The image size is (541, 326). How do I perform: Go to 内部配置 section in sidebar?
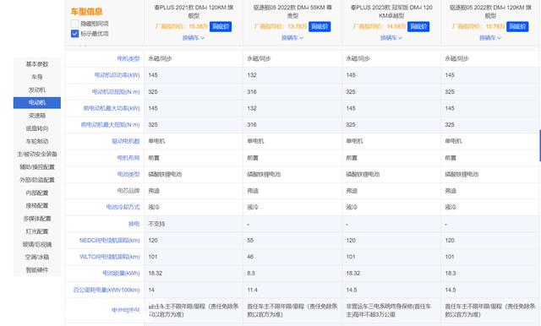[37, 193]
